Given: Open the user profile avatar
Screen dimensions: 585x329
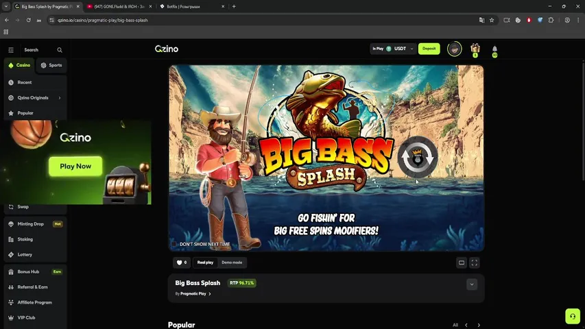Looking at the screenshot, I should click(454, 49).
